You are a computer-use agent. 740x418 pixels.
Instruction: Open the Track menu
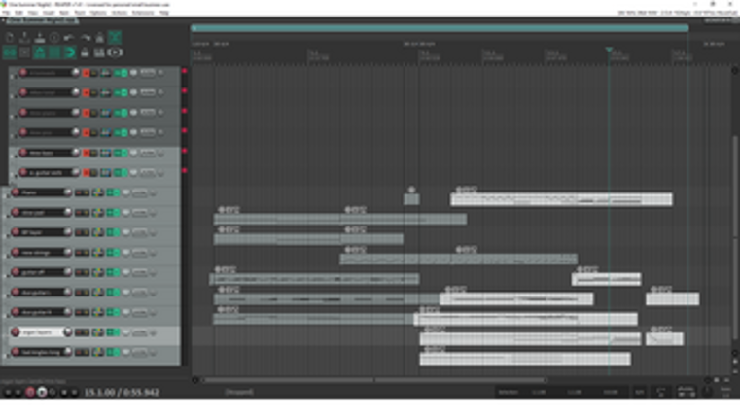coord(79,13)
